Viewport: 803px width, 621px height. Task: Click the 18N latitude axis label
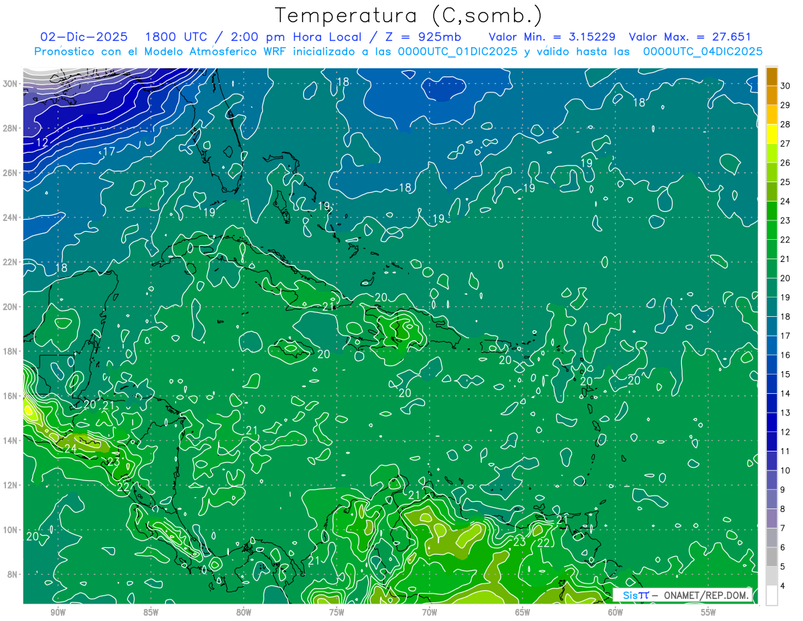pos(11,351)
